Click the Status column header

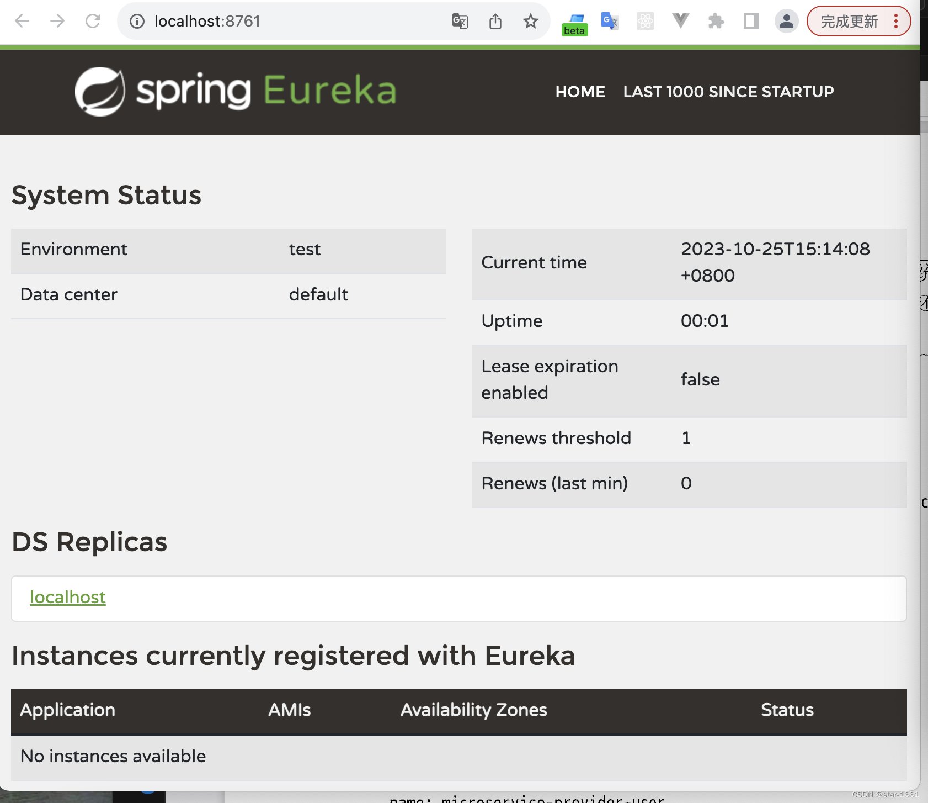787,710
